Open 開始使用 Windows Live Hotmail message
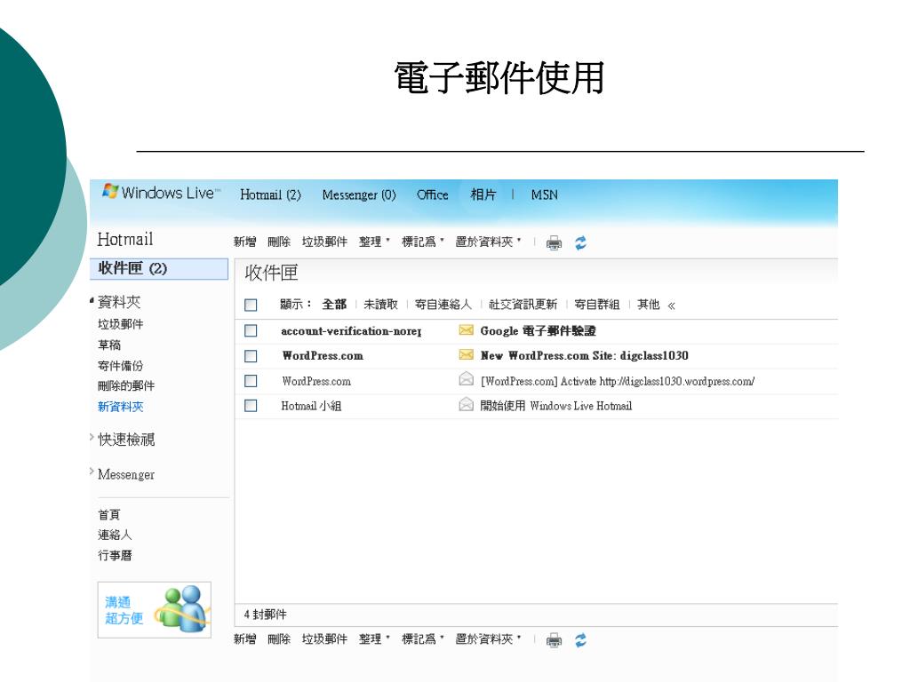This screenshot has width=910, height=682. (x=556, y=406)
